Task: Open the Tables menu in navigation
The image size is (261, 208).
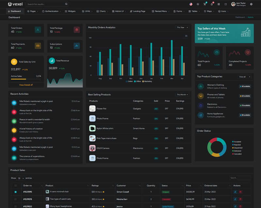Action: [x=194, y=11]
